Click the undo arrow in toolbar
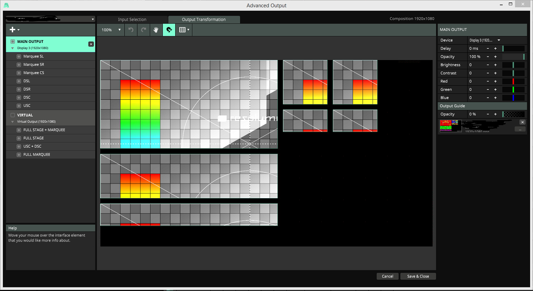The image size is (533, 291). 131,30
